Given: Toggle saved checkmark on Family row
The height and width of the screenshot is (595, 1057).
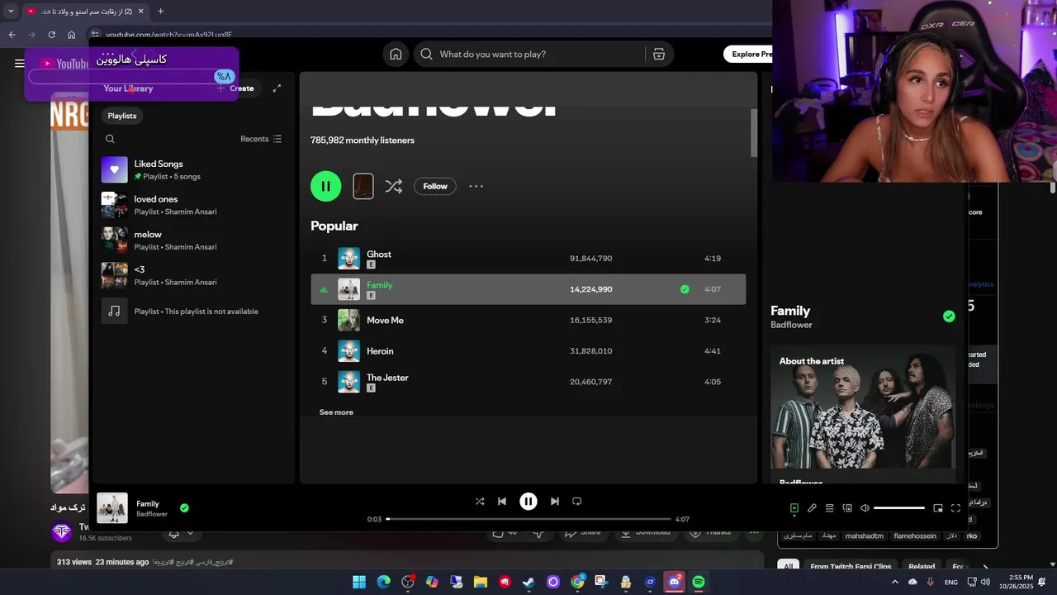Looking at the screenshot, I should click(685, 289).
